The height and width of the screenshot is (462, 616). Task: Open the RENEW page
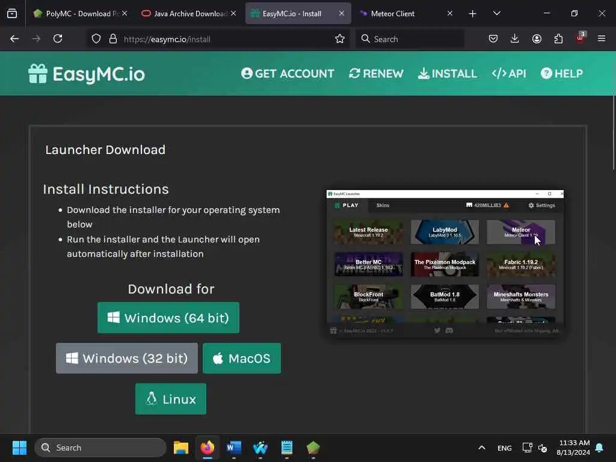tap(376, 73)
